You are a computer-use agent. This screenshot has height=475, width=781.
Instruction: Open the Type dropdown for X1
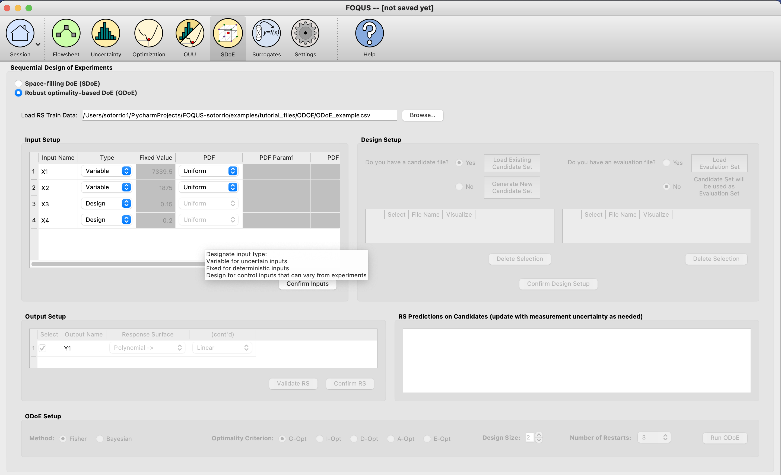click(106, 171)
